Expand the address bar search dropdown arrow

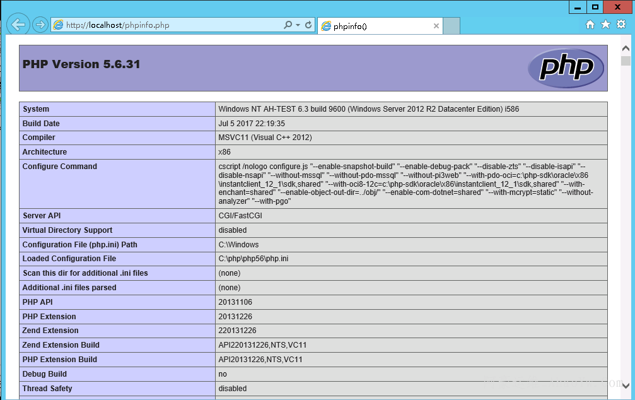click(298, 25)
